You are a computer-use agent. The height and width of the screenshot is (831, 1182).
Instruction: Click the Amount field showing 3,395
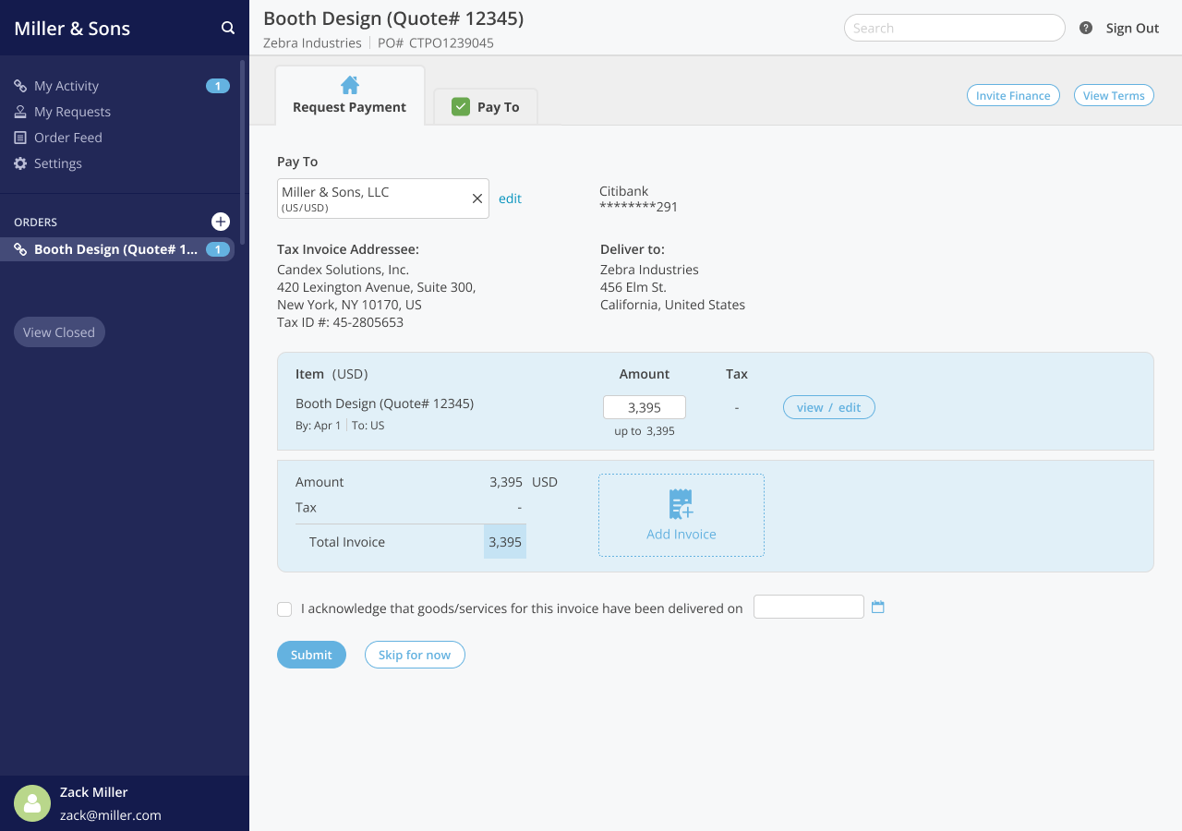point(645,407)
